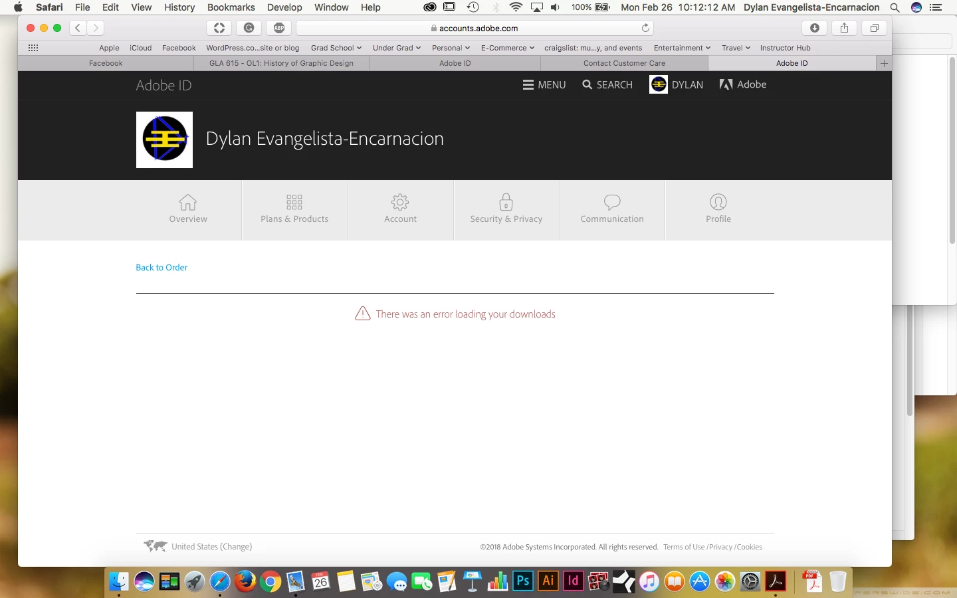The width and height of the screenshot is (957, 598).
Task: Expand Entertainment bookmarks folder
Action: pyautogui.click(x=682, y=48)
